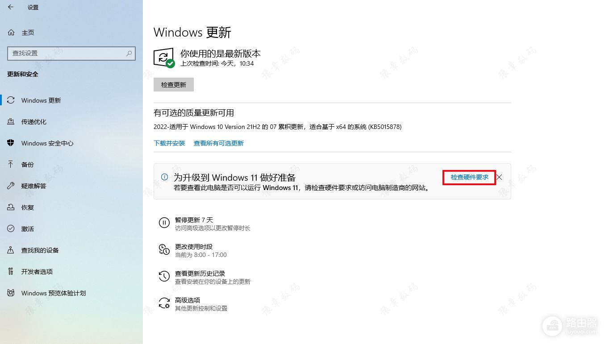
Task: Click the search magnifier icon
Action: 129,53
